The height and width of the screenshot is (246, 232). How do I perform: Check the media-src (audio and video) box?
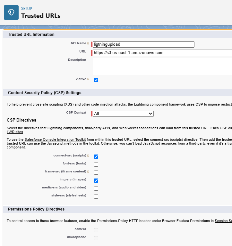click(x=96, y=188)
